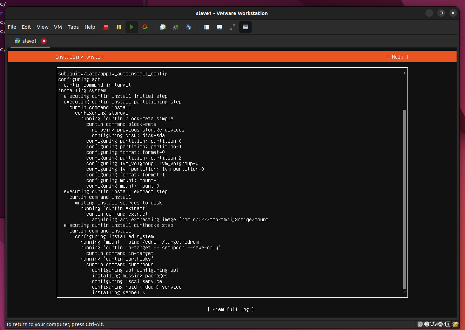465x330 pixels.
Task: Open the message log status bar icon
Action: 455,324
